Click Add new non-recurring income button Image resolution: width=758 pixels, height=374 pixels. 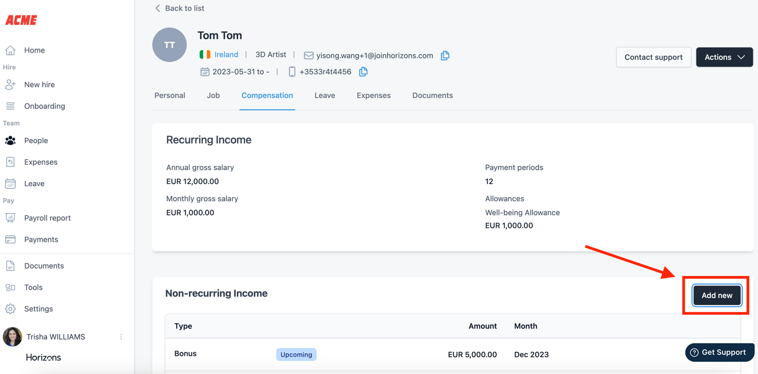pyautogui.click(x=717, y=295)
